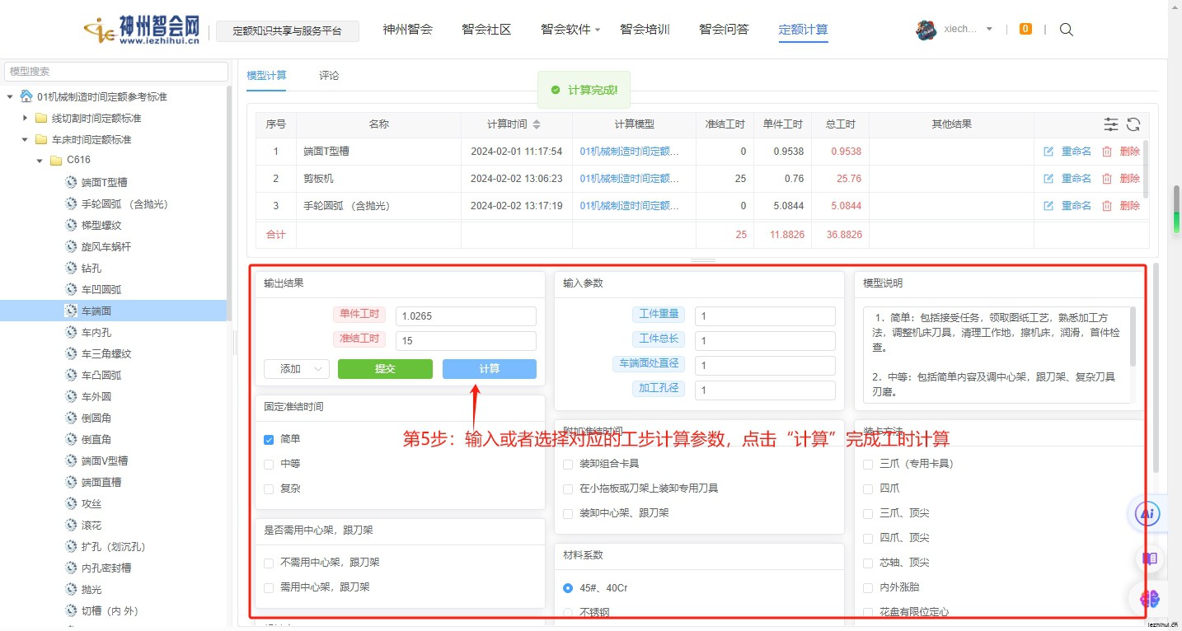Collapse the 01机械制造时间定额参考标准 tree node
The image size is (1182, 631).
(10, 97)
